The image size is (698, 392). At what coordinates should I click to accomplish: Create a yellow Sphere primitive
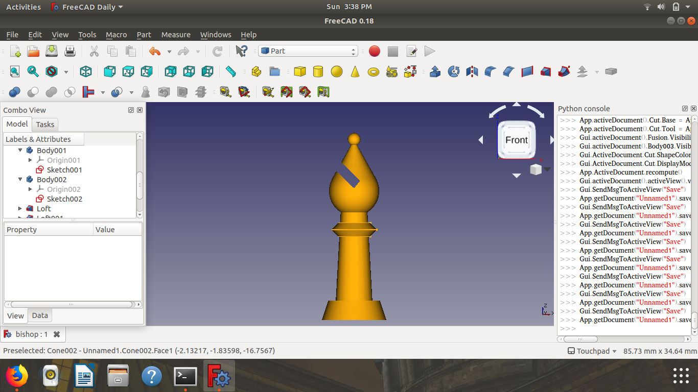click(337, 71)
